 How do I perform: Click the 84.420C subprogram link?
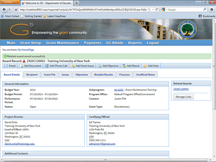(119, 90)
